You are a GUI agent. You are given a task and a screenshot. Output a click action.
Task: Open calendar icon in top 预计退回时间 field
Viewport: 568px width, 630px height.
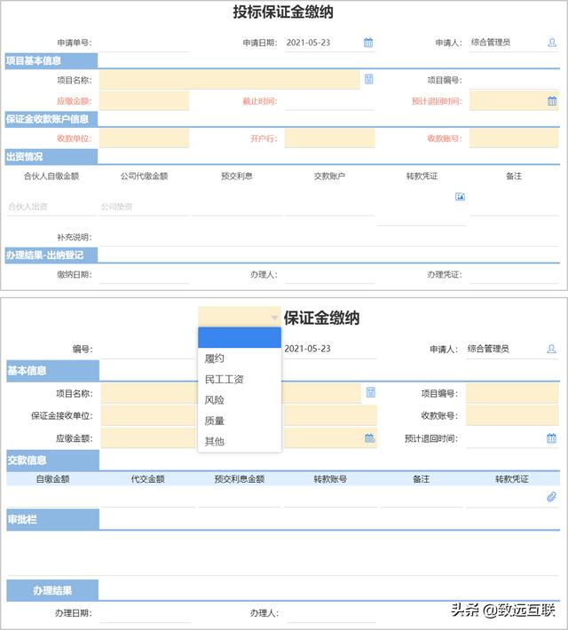coord(551,101)
